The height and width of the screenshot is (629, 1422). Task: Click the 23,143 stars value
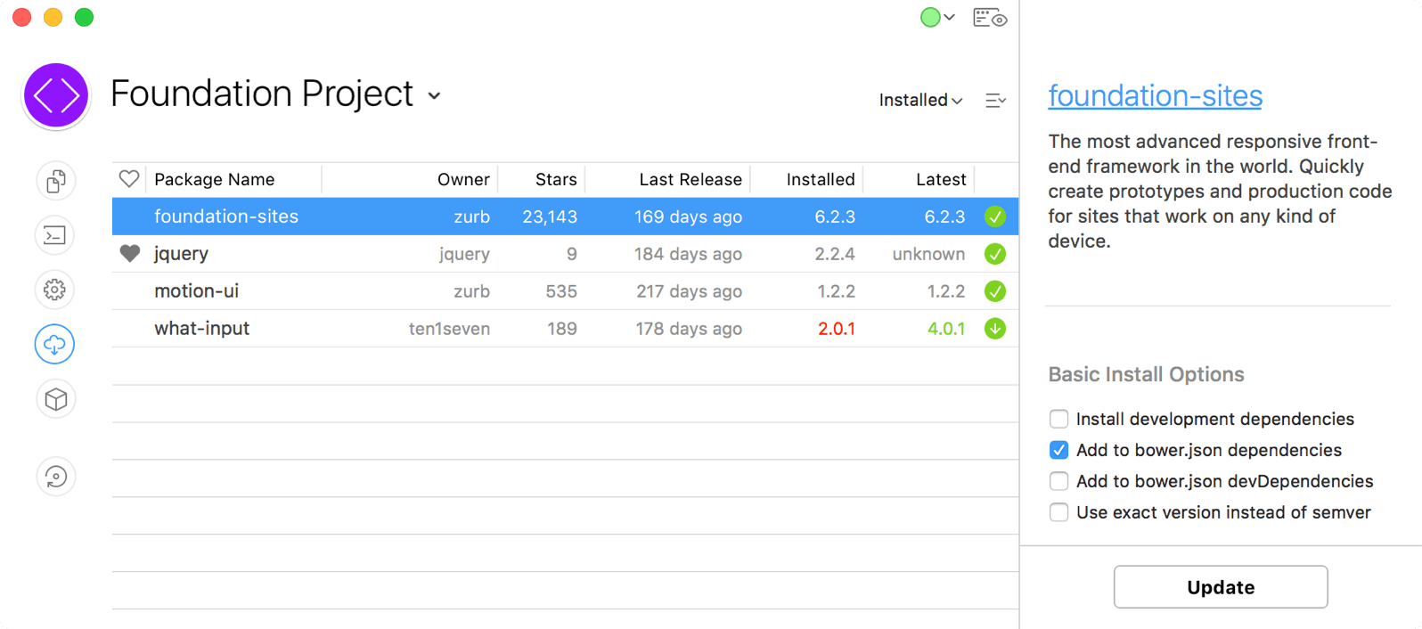click(550, 216)
